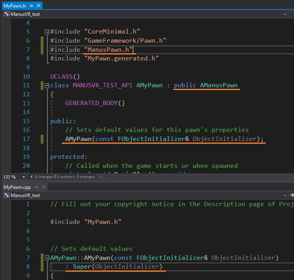Click line number 7 in MyPawn.cpp
294x280 pixels.
tap(28, 257)
